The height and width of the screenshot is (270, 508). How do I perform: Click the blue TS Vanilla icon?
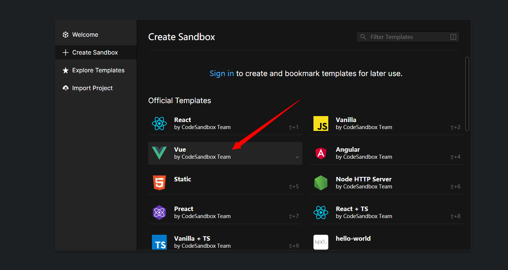point(159,242)
